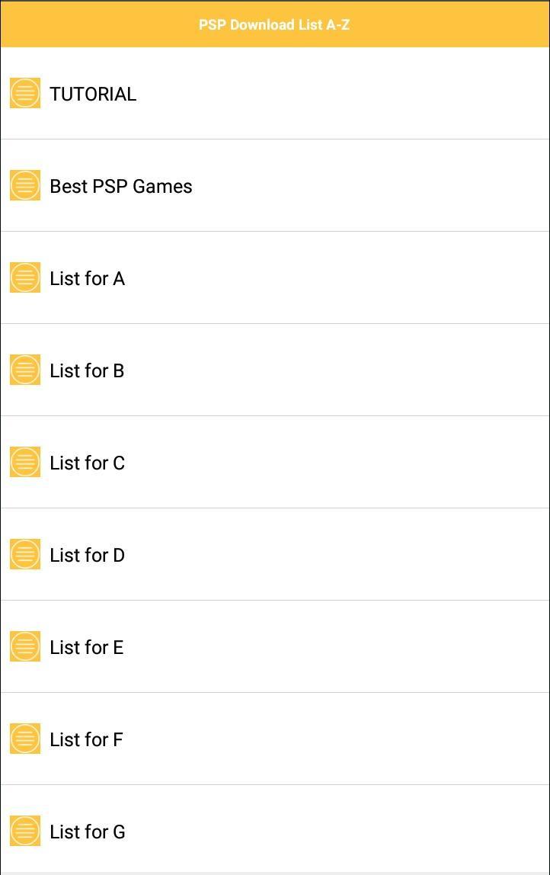Tap the yellow icon for List for G
This screenshot has height=875, width=550.
(25, 830)
